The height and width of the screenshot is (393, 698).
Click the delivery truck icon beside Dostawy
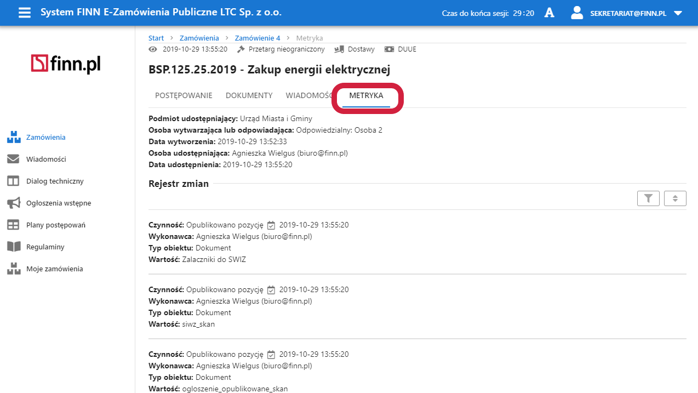coord(339,49)
